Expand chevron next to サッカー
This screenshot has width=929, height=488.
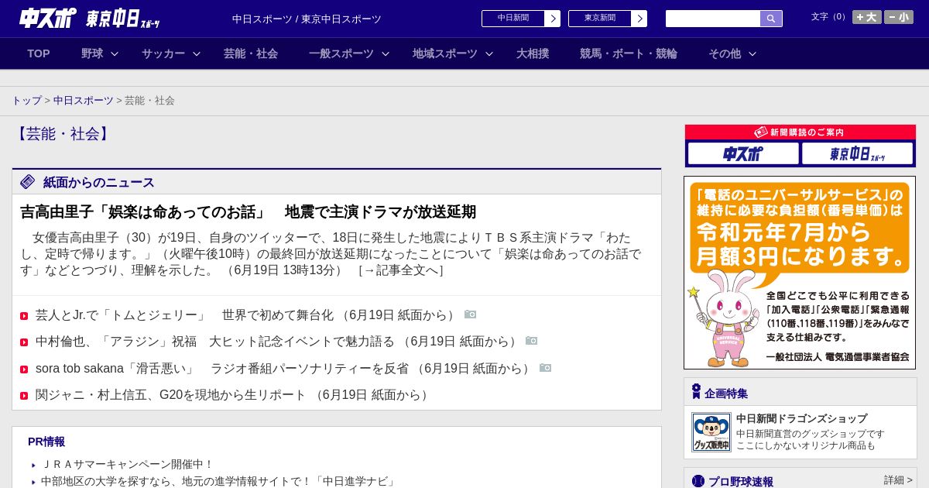click(197, 54)
